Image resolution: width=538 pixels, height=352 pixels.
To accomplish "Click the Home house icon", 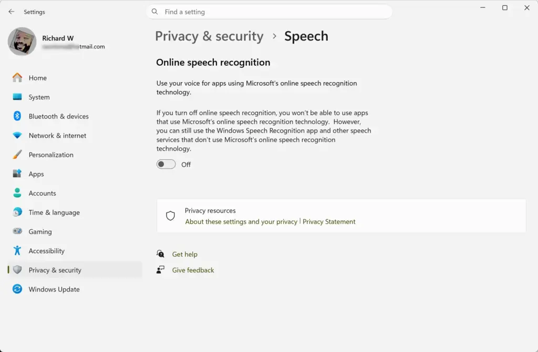I will click(x=17, y=78).
